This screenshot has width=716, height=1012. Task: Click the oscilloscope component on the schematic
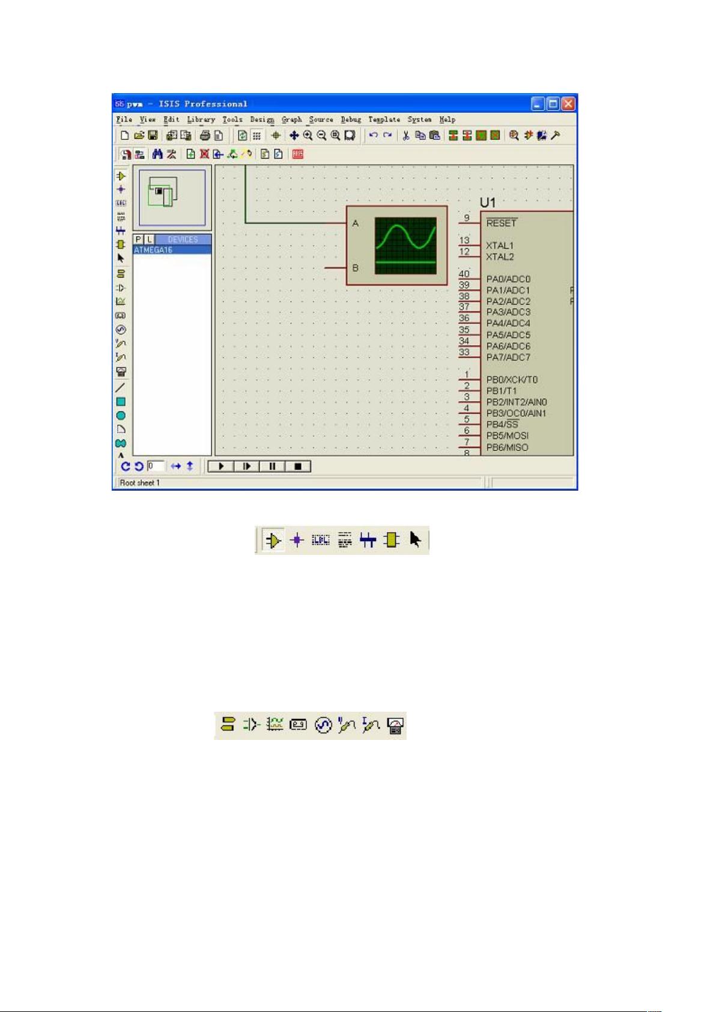397,245
